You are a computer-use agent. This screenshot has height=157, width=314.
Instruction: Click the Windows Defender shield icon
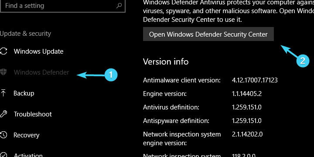click(3, 72)
